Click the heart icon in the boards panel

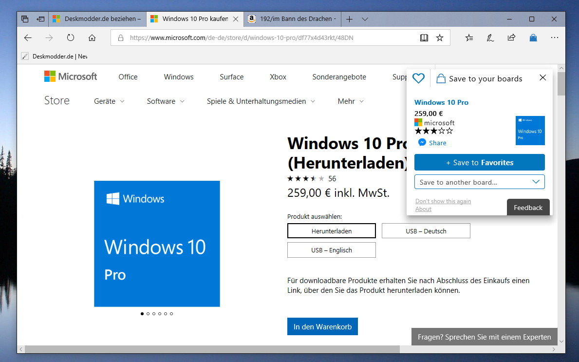pyautogui.click(x=418, y=78)
